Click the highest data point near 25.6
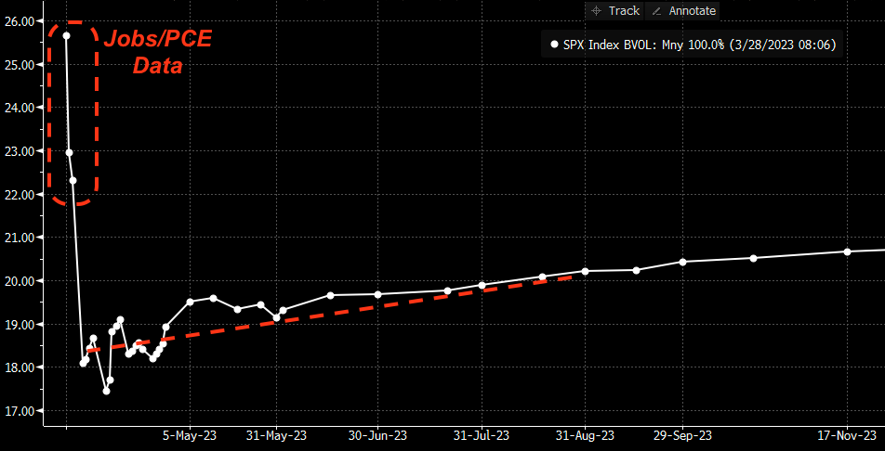 click(x=66, y=36)
